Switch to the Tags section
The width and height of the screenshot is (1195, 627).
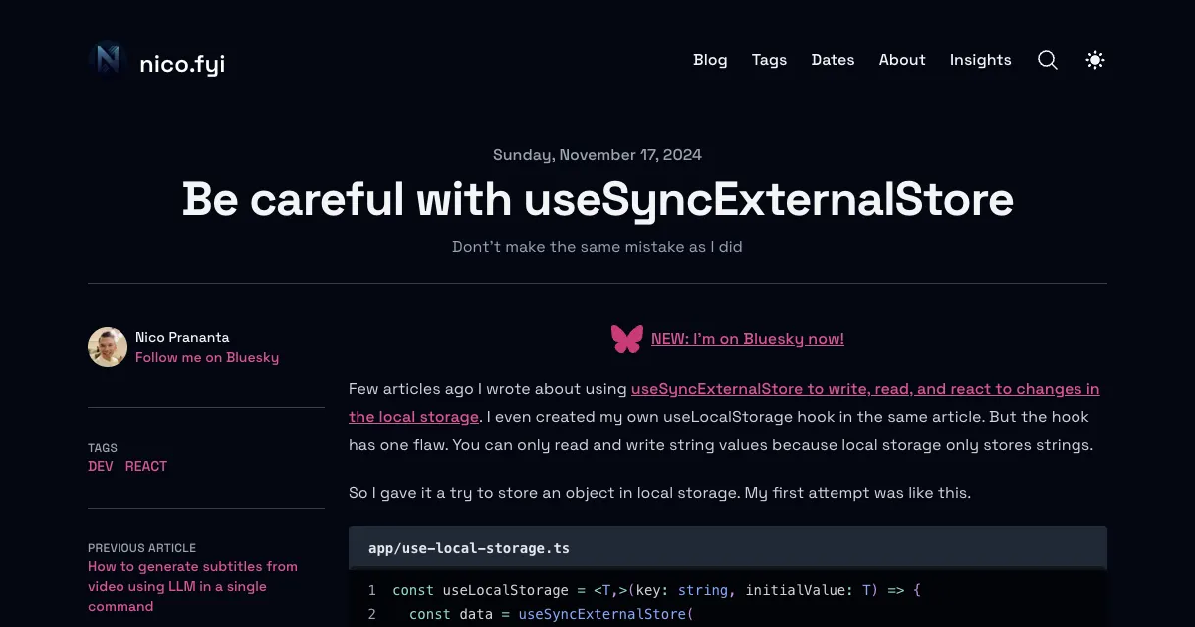[769, 60]
